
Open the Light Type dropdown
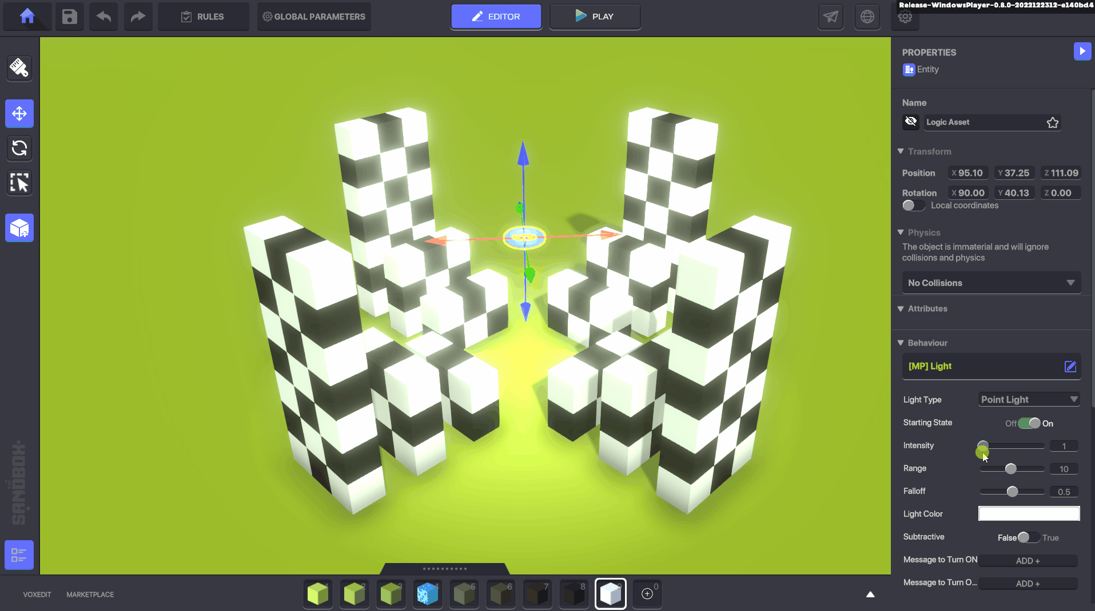coord(1029,400)
